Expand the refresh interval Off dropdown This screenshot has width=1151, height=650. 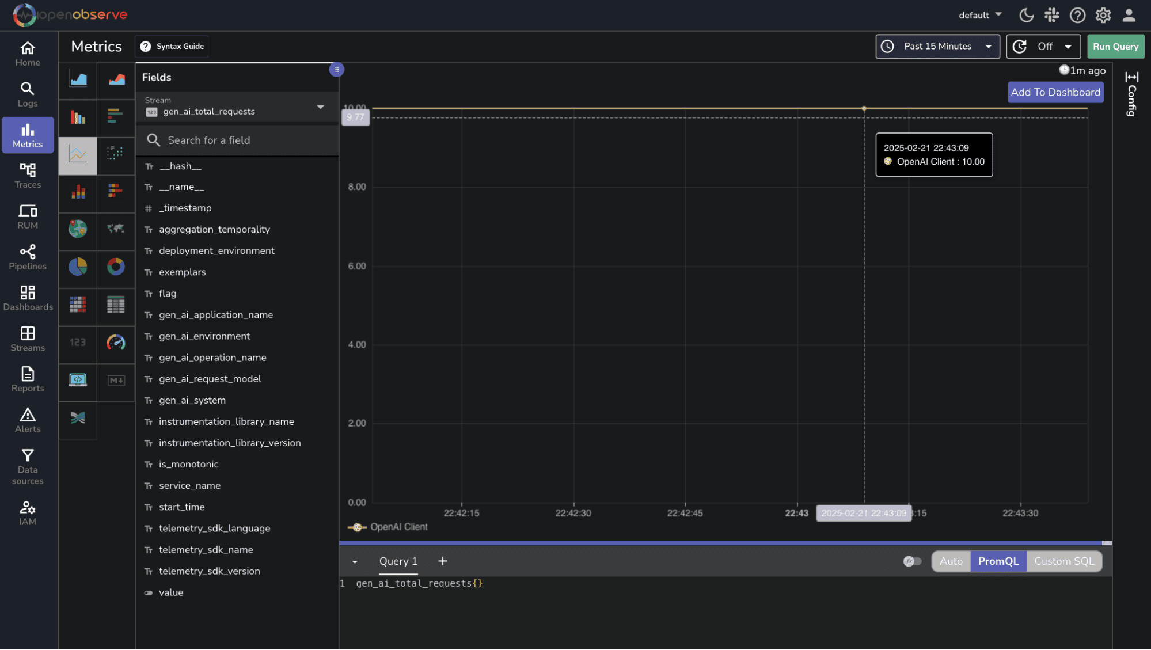[1043, 46]
